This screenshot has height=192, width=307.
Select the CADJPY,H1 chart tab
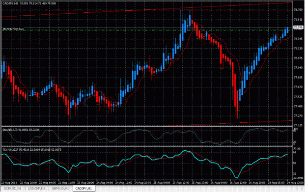point(84,189)
